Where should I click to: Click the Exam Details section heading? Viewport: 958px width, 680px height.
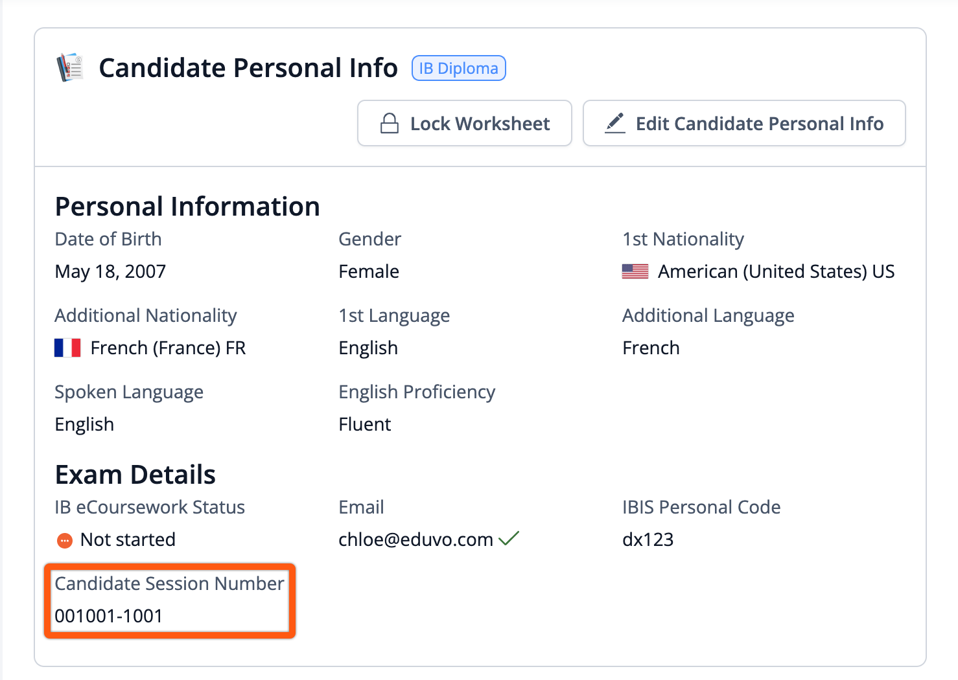[135, 475]
